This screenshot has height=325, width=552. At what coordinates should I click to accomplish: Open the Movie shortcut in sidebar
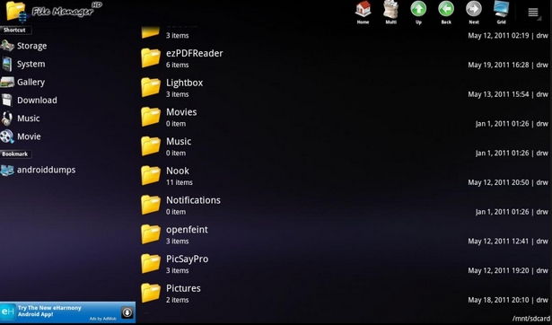pos(22,136)
